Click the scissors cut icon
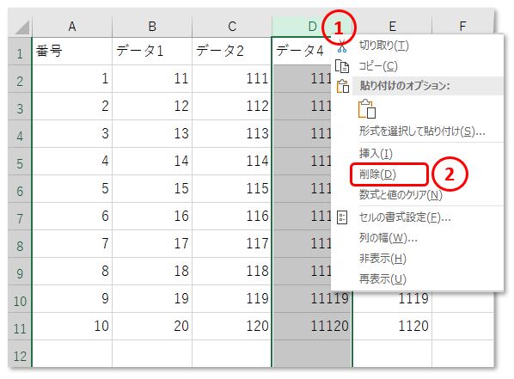Screen dimensions: 514x379 pyautogui.click(x=342, y=46)
